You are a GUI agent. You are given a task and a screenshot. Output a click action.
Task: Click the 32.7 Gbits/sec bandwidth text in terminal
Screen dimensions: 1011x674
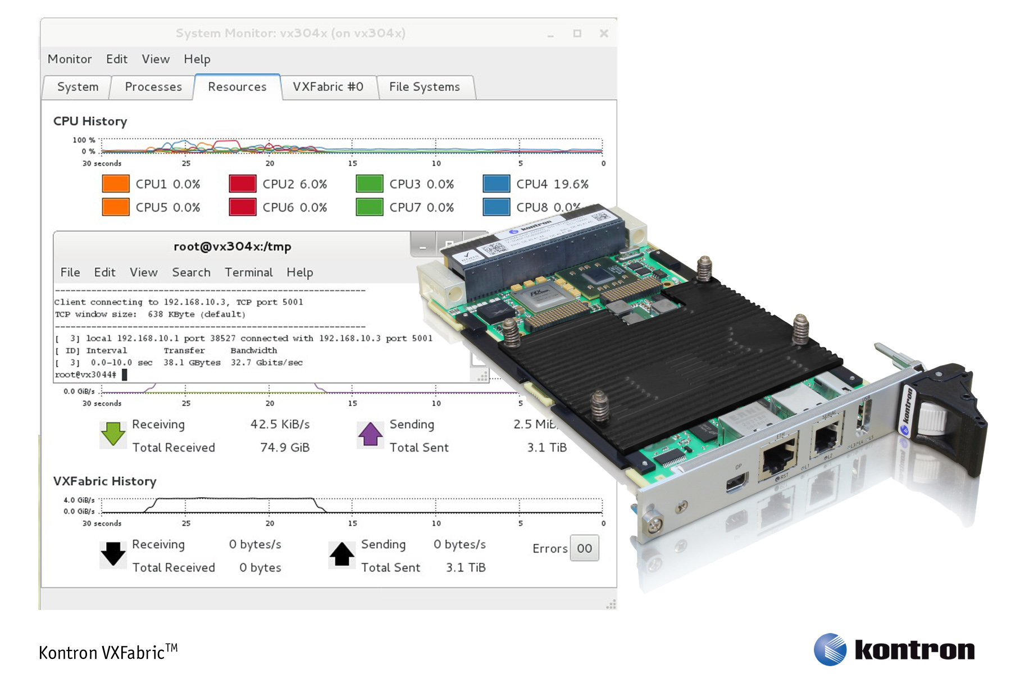coord(267,363)
